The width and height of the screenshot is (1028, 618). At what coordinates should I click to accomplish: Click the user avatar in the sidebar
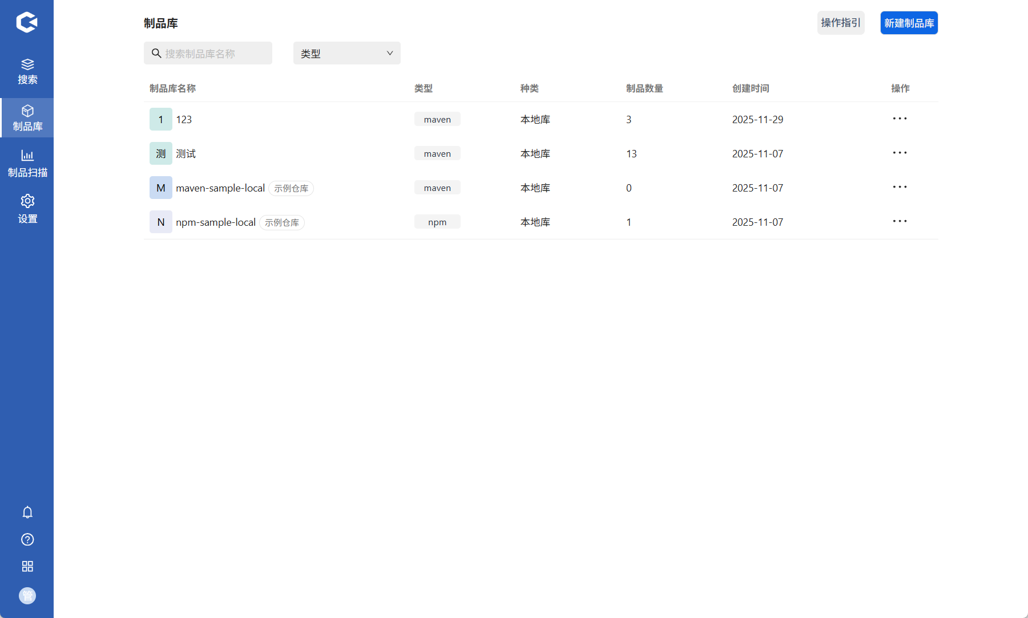27,596
